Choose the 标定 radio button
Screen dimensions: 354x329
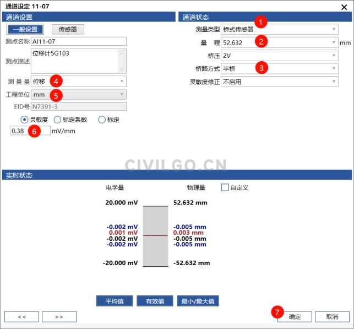click(101, 120)
